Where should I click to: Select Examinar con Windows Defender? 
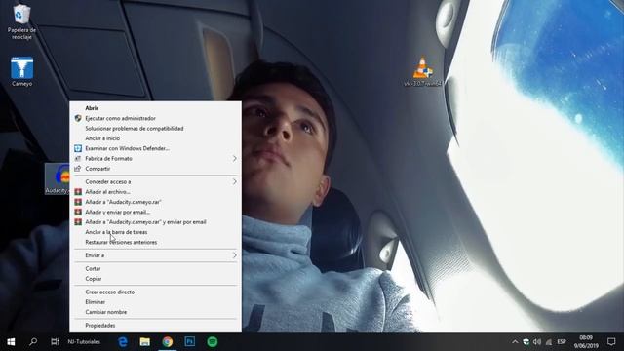click(x=155, y=148)
